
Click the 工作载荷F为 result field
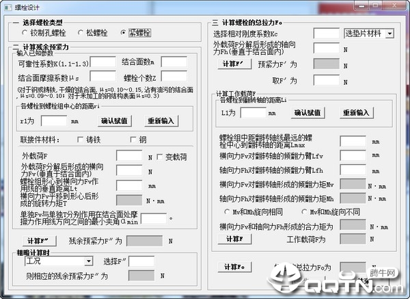(x=353, y=239)
